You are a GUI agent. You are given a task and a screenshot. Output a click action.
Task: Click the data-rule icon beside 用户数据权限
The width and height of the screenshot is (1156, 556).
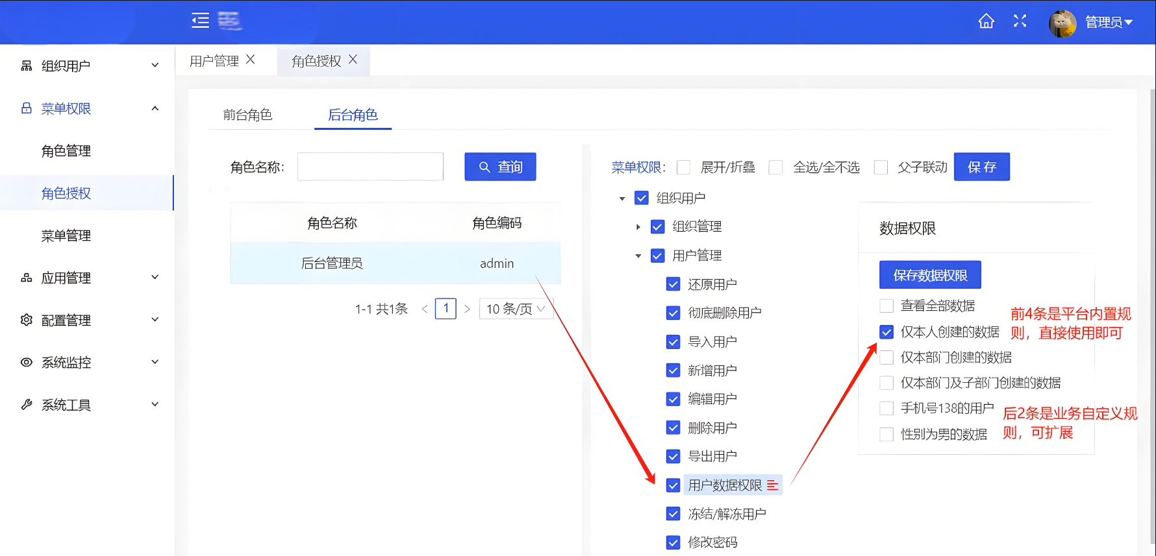772,485
